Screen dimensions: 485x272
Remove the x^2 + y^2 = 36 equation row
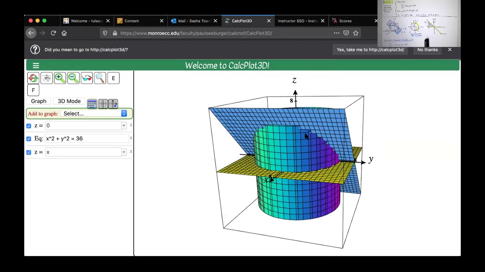coord(131,138)
